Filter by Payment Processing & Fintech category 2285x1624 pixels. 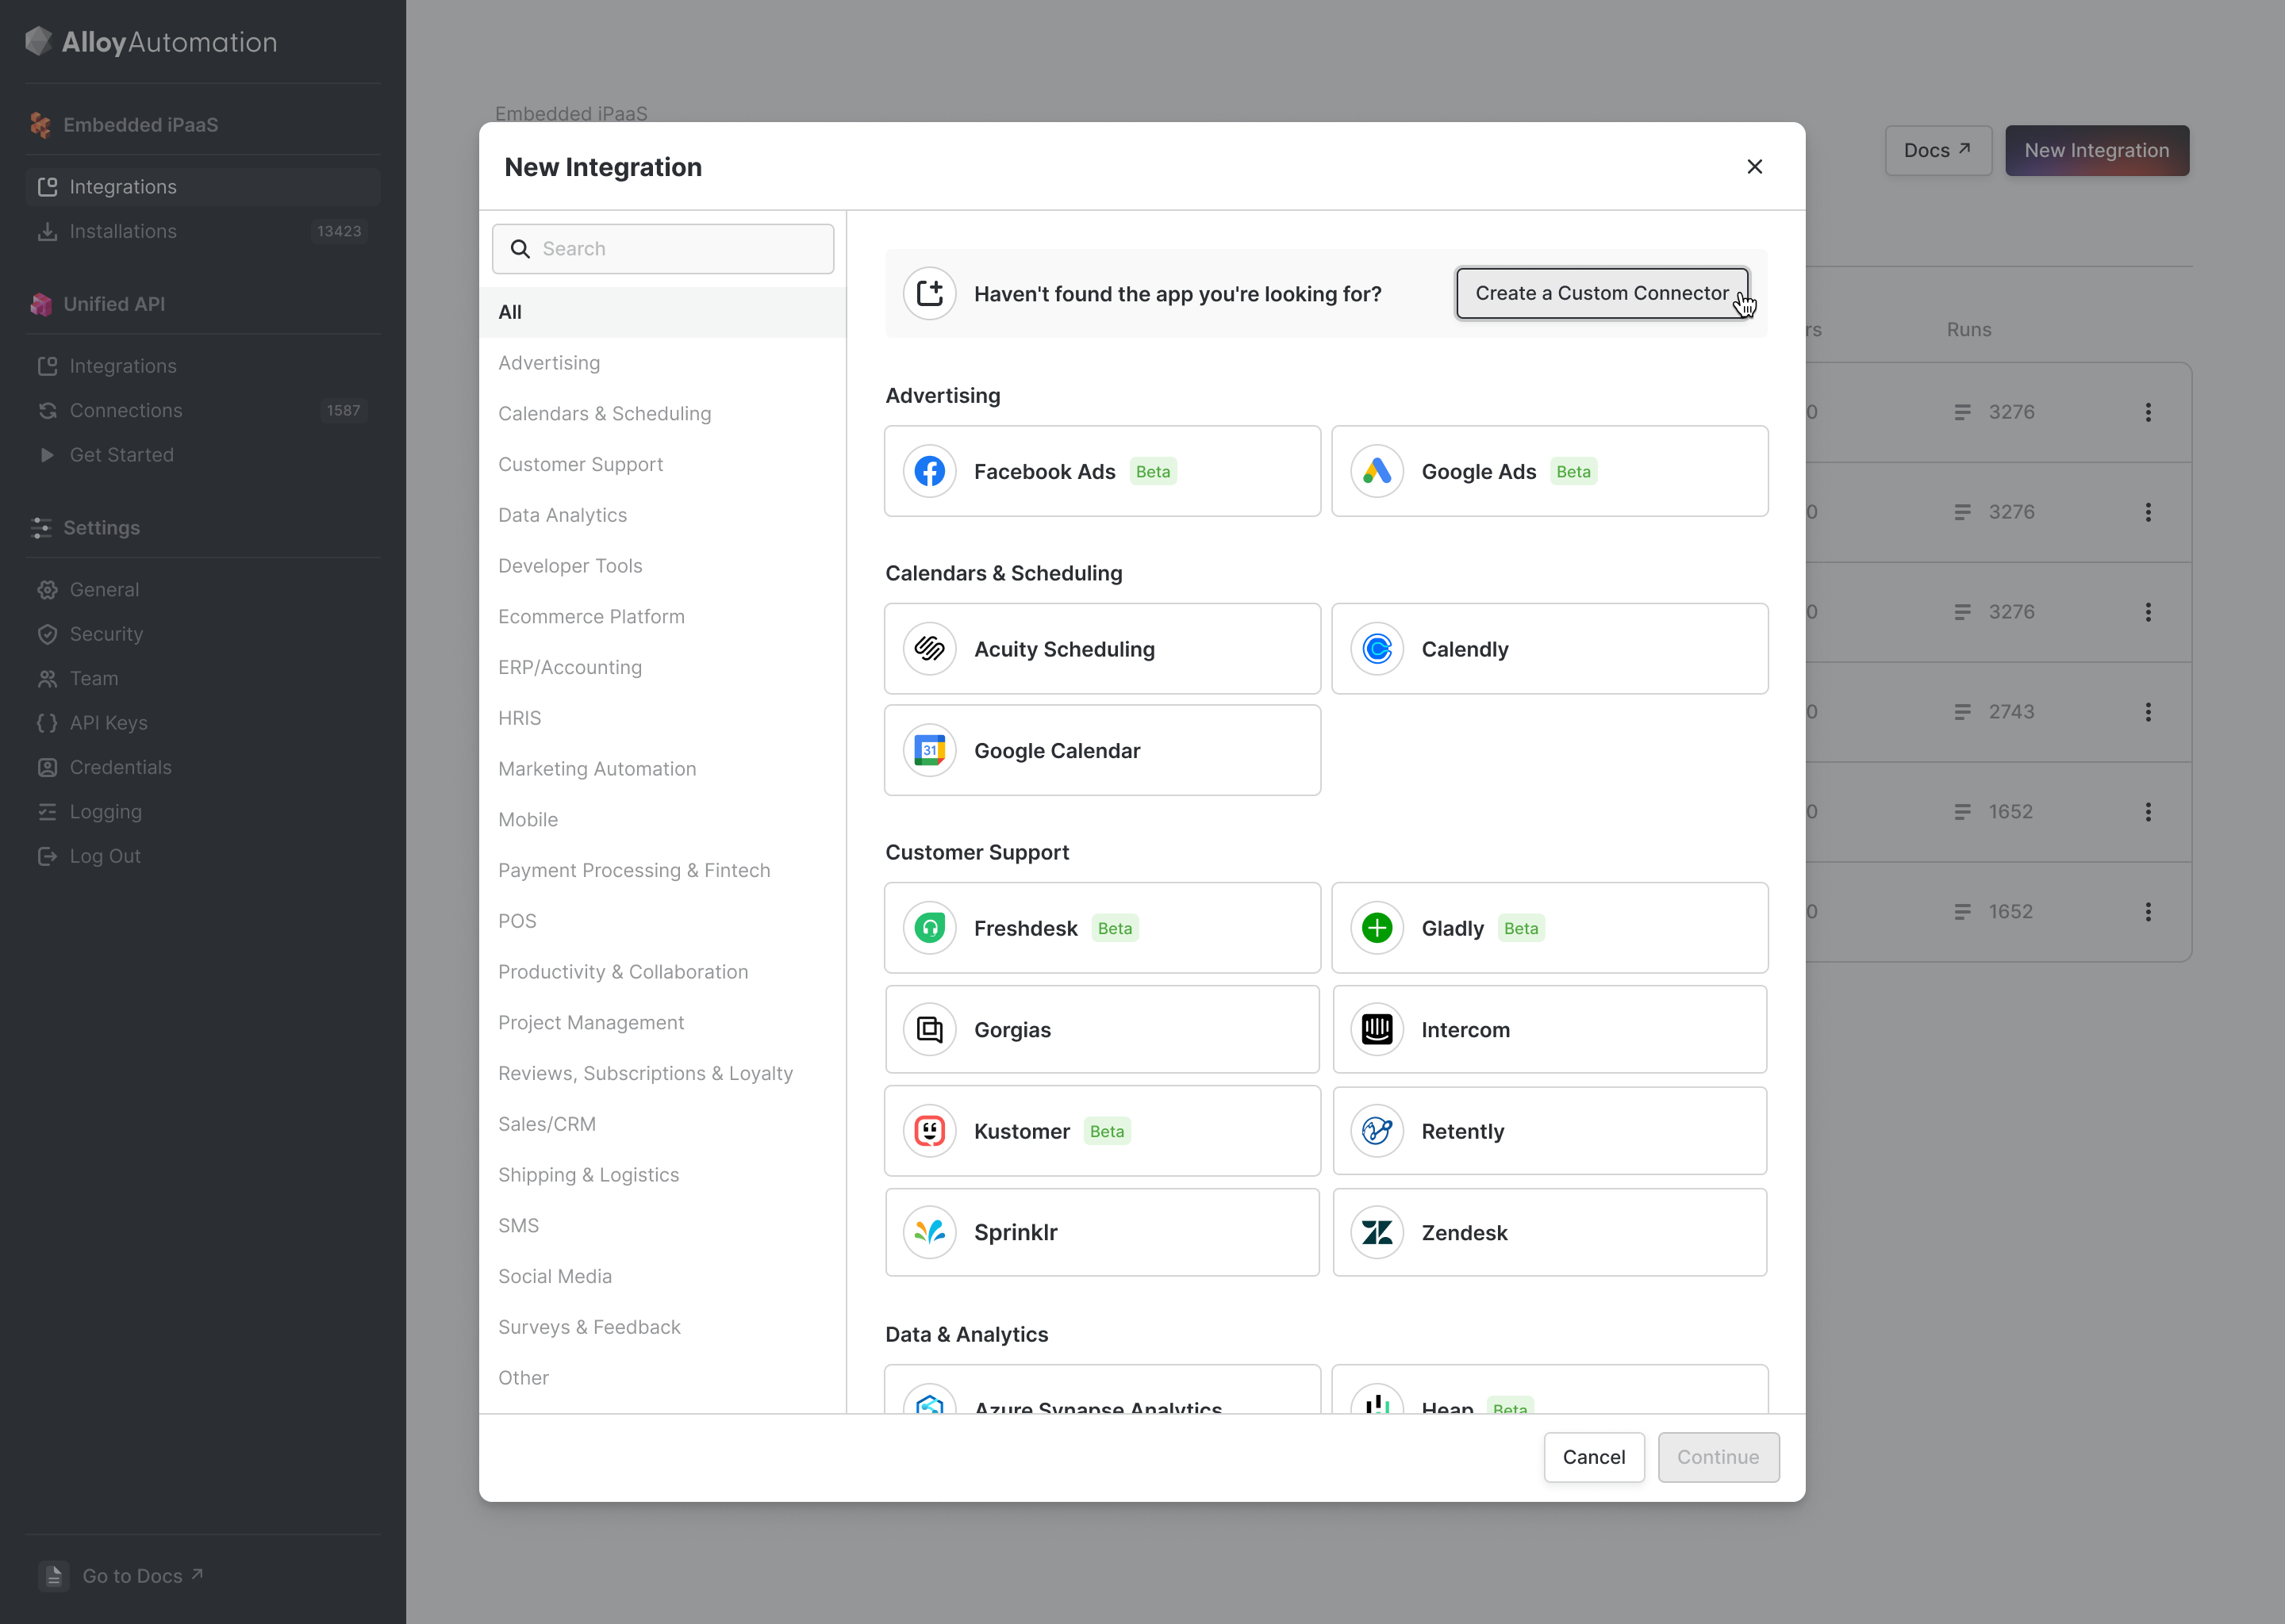(662, 870)
